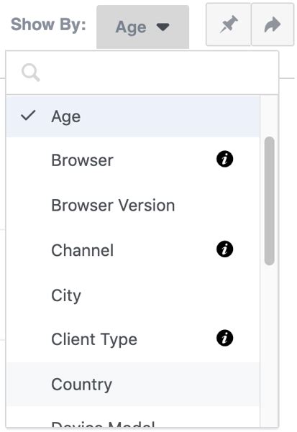Click the info icon beside Client Type
The image size is (297, 432).
click(x=225, y=338)
